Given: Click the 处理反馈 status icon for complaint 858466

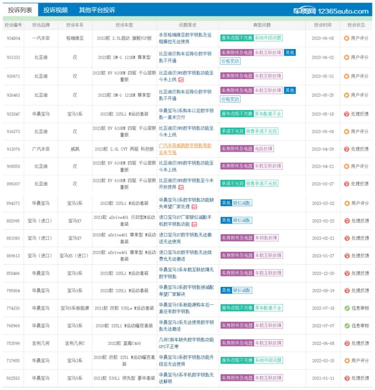Looking at the screenshot, I should [347, 273].
